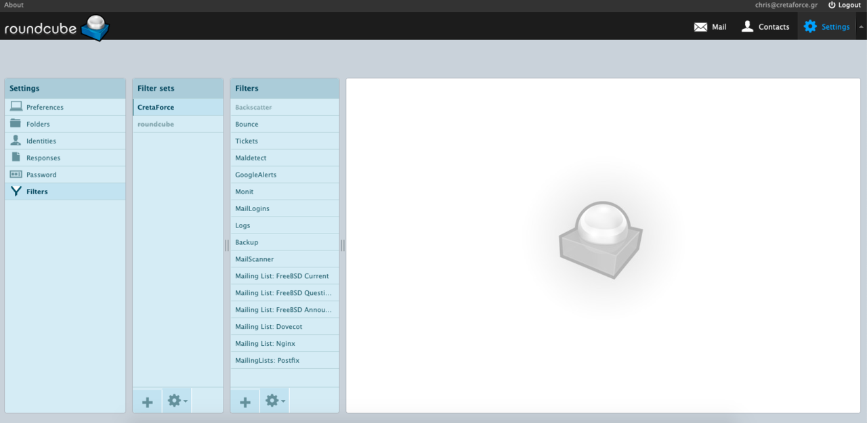Select the Monit filter
Image resolution: width=867 pixels, height=423 pixels.
pos(284,192)
